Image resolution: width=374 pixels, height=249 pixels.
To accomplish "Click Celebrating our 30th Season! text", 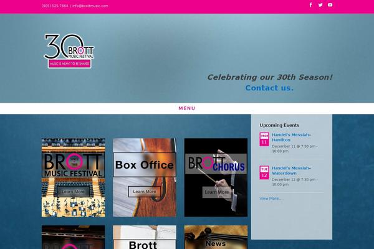I will pos(270,77).
